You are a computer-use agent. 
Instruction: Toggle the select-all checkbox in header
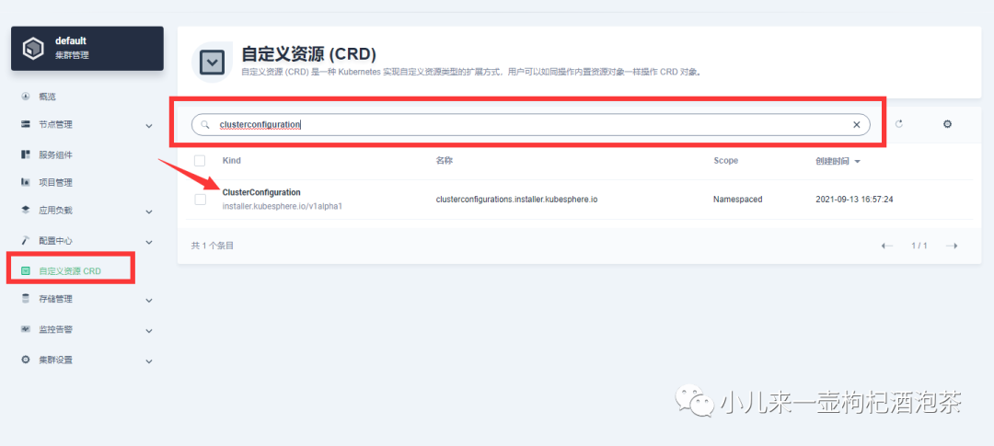[x=200, y=161]
